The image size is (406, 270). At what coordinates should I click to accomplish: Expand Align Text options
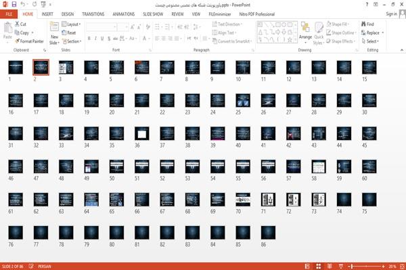[224, 32]
